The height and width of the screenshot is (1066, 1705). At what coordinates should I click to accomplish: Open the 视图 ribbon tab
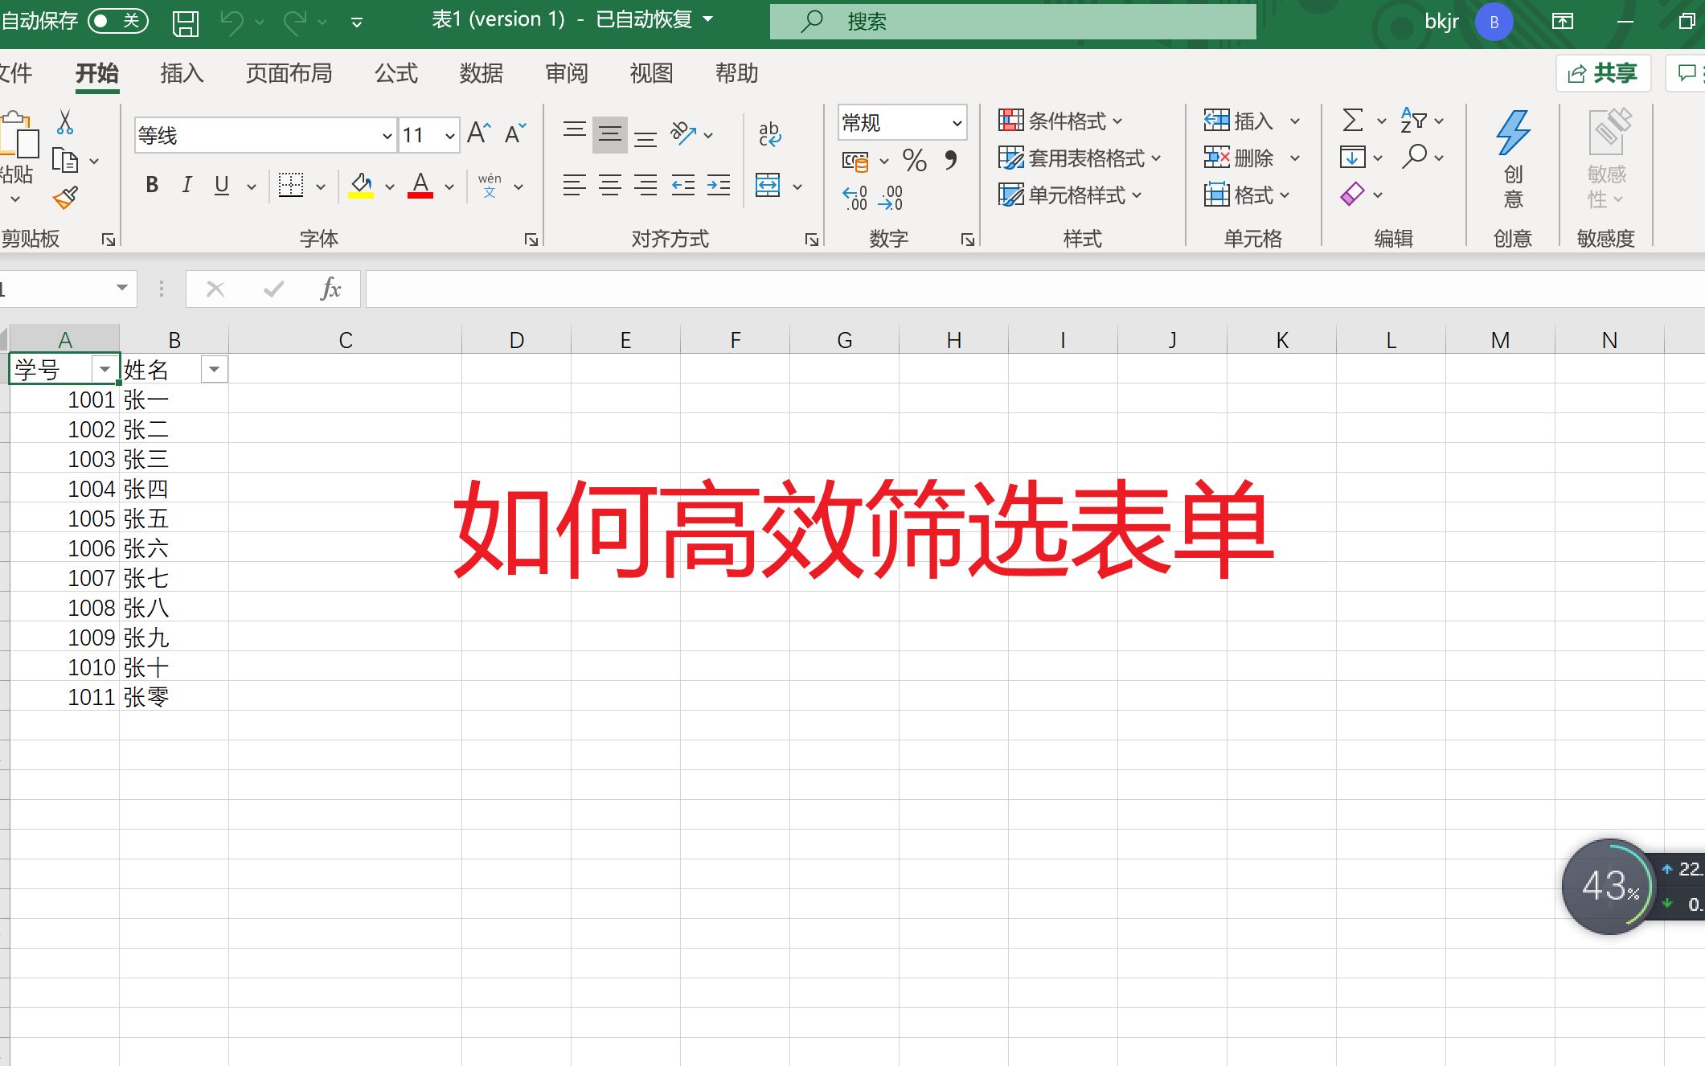click(x=650, y=72)
